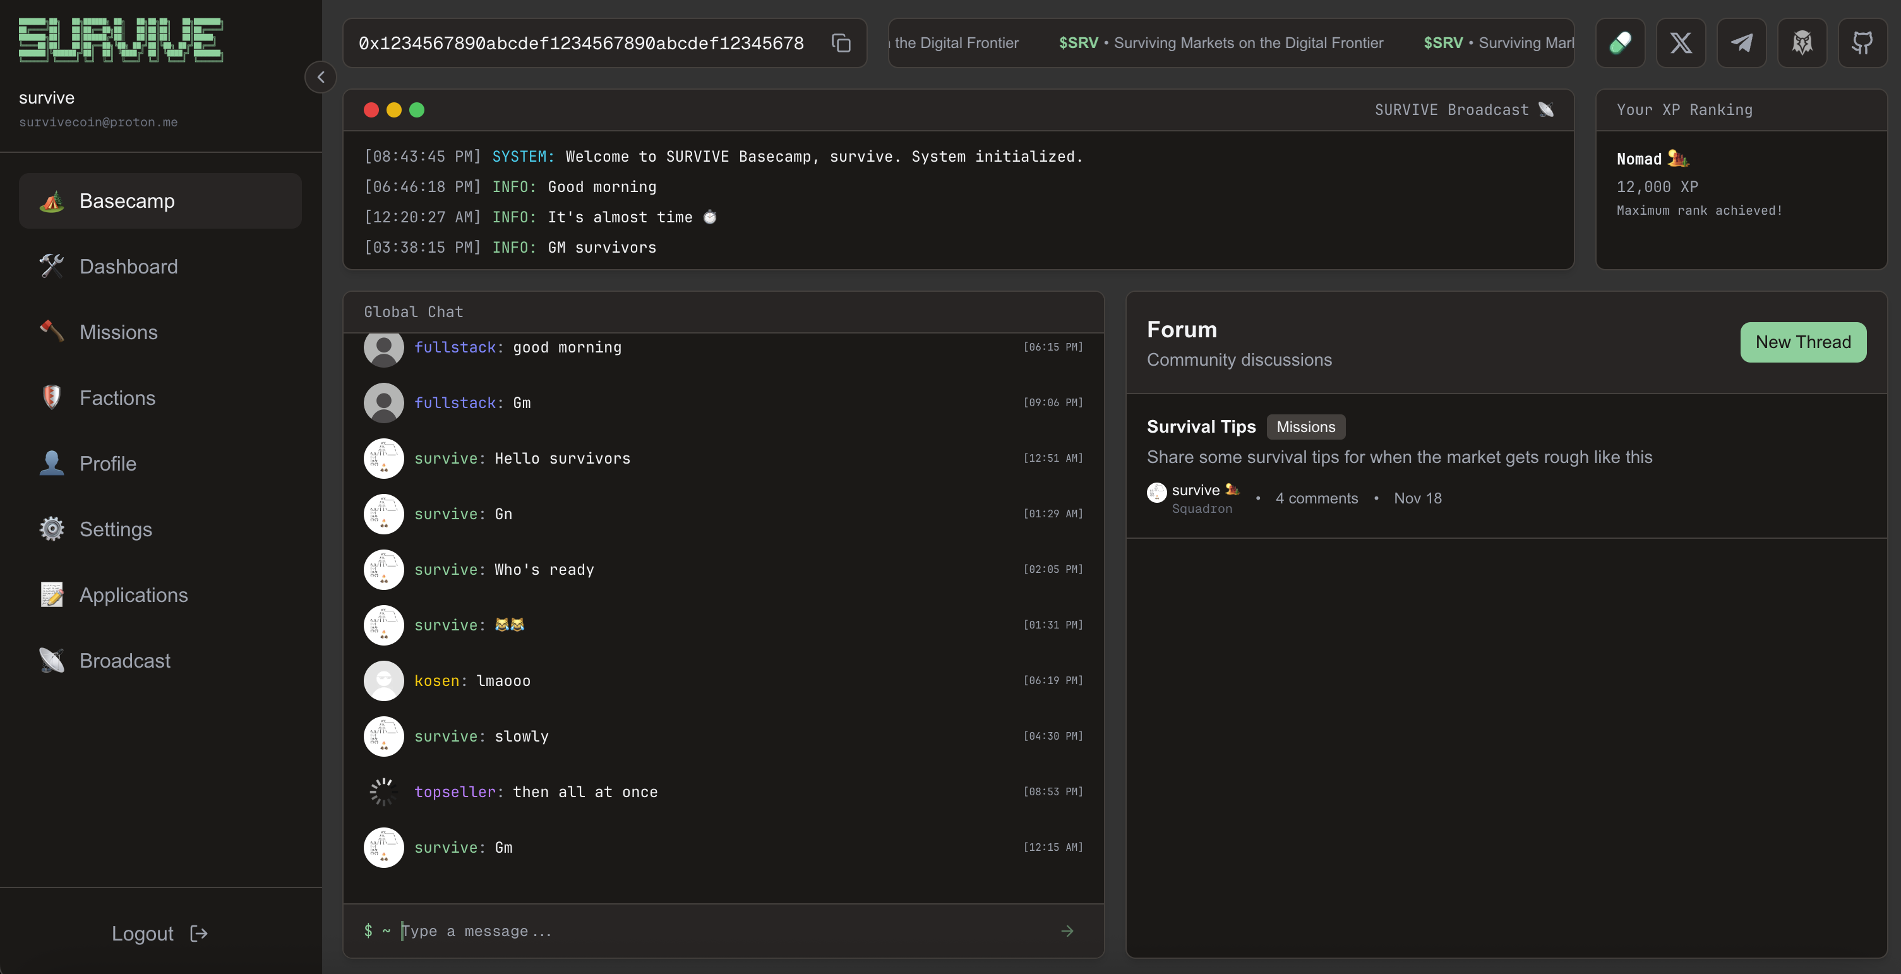
Task: Open the Dashboard page
Action: 160,267
